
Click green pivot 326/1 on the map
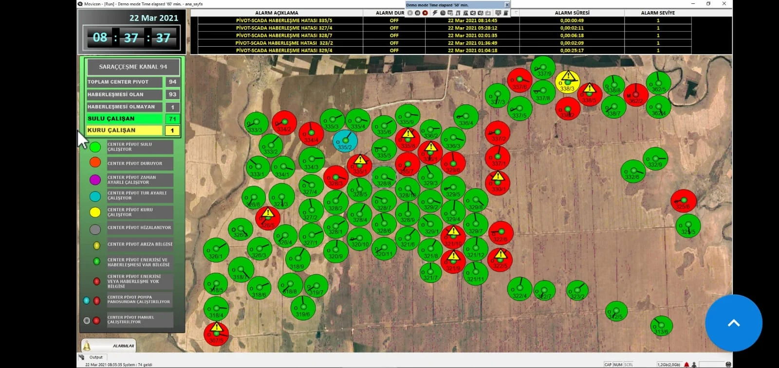pos(216,250)
